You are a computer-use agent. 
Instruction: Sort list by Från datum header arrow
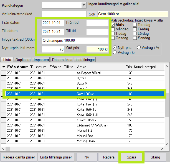tap(4, 67)
